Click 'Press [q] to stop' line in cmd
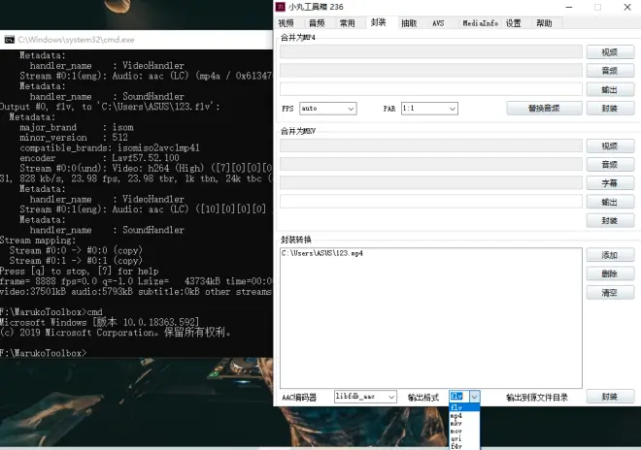641x450 pixels. (x=80, y=272)
